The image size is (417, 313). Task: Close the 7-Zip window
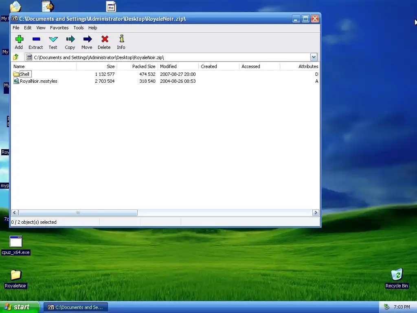(315, 19)
